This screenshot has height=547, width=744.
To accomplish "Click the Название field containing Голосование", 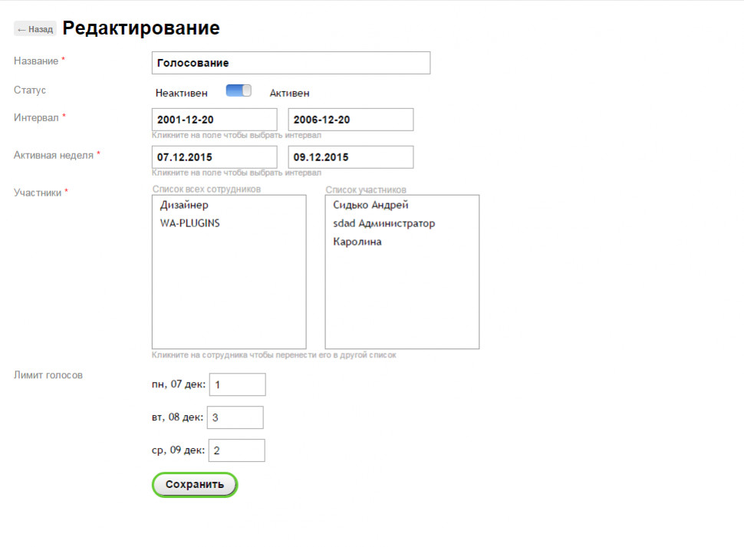I will click(x=291, y=63).
